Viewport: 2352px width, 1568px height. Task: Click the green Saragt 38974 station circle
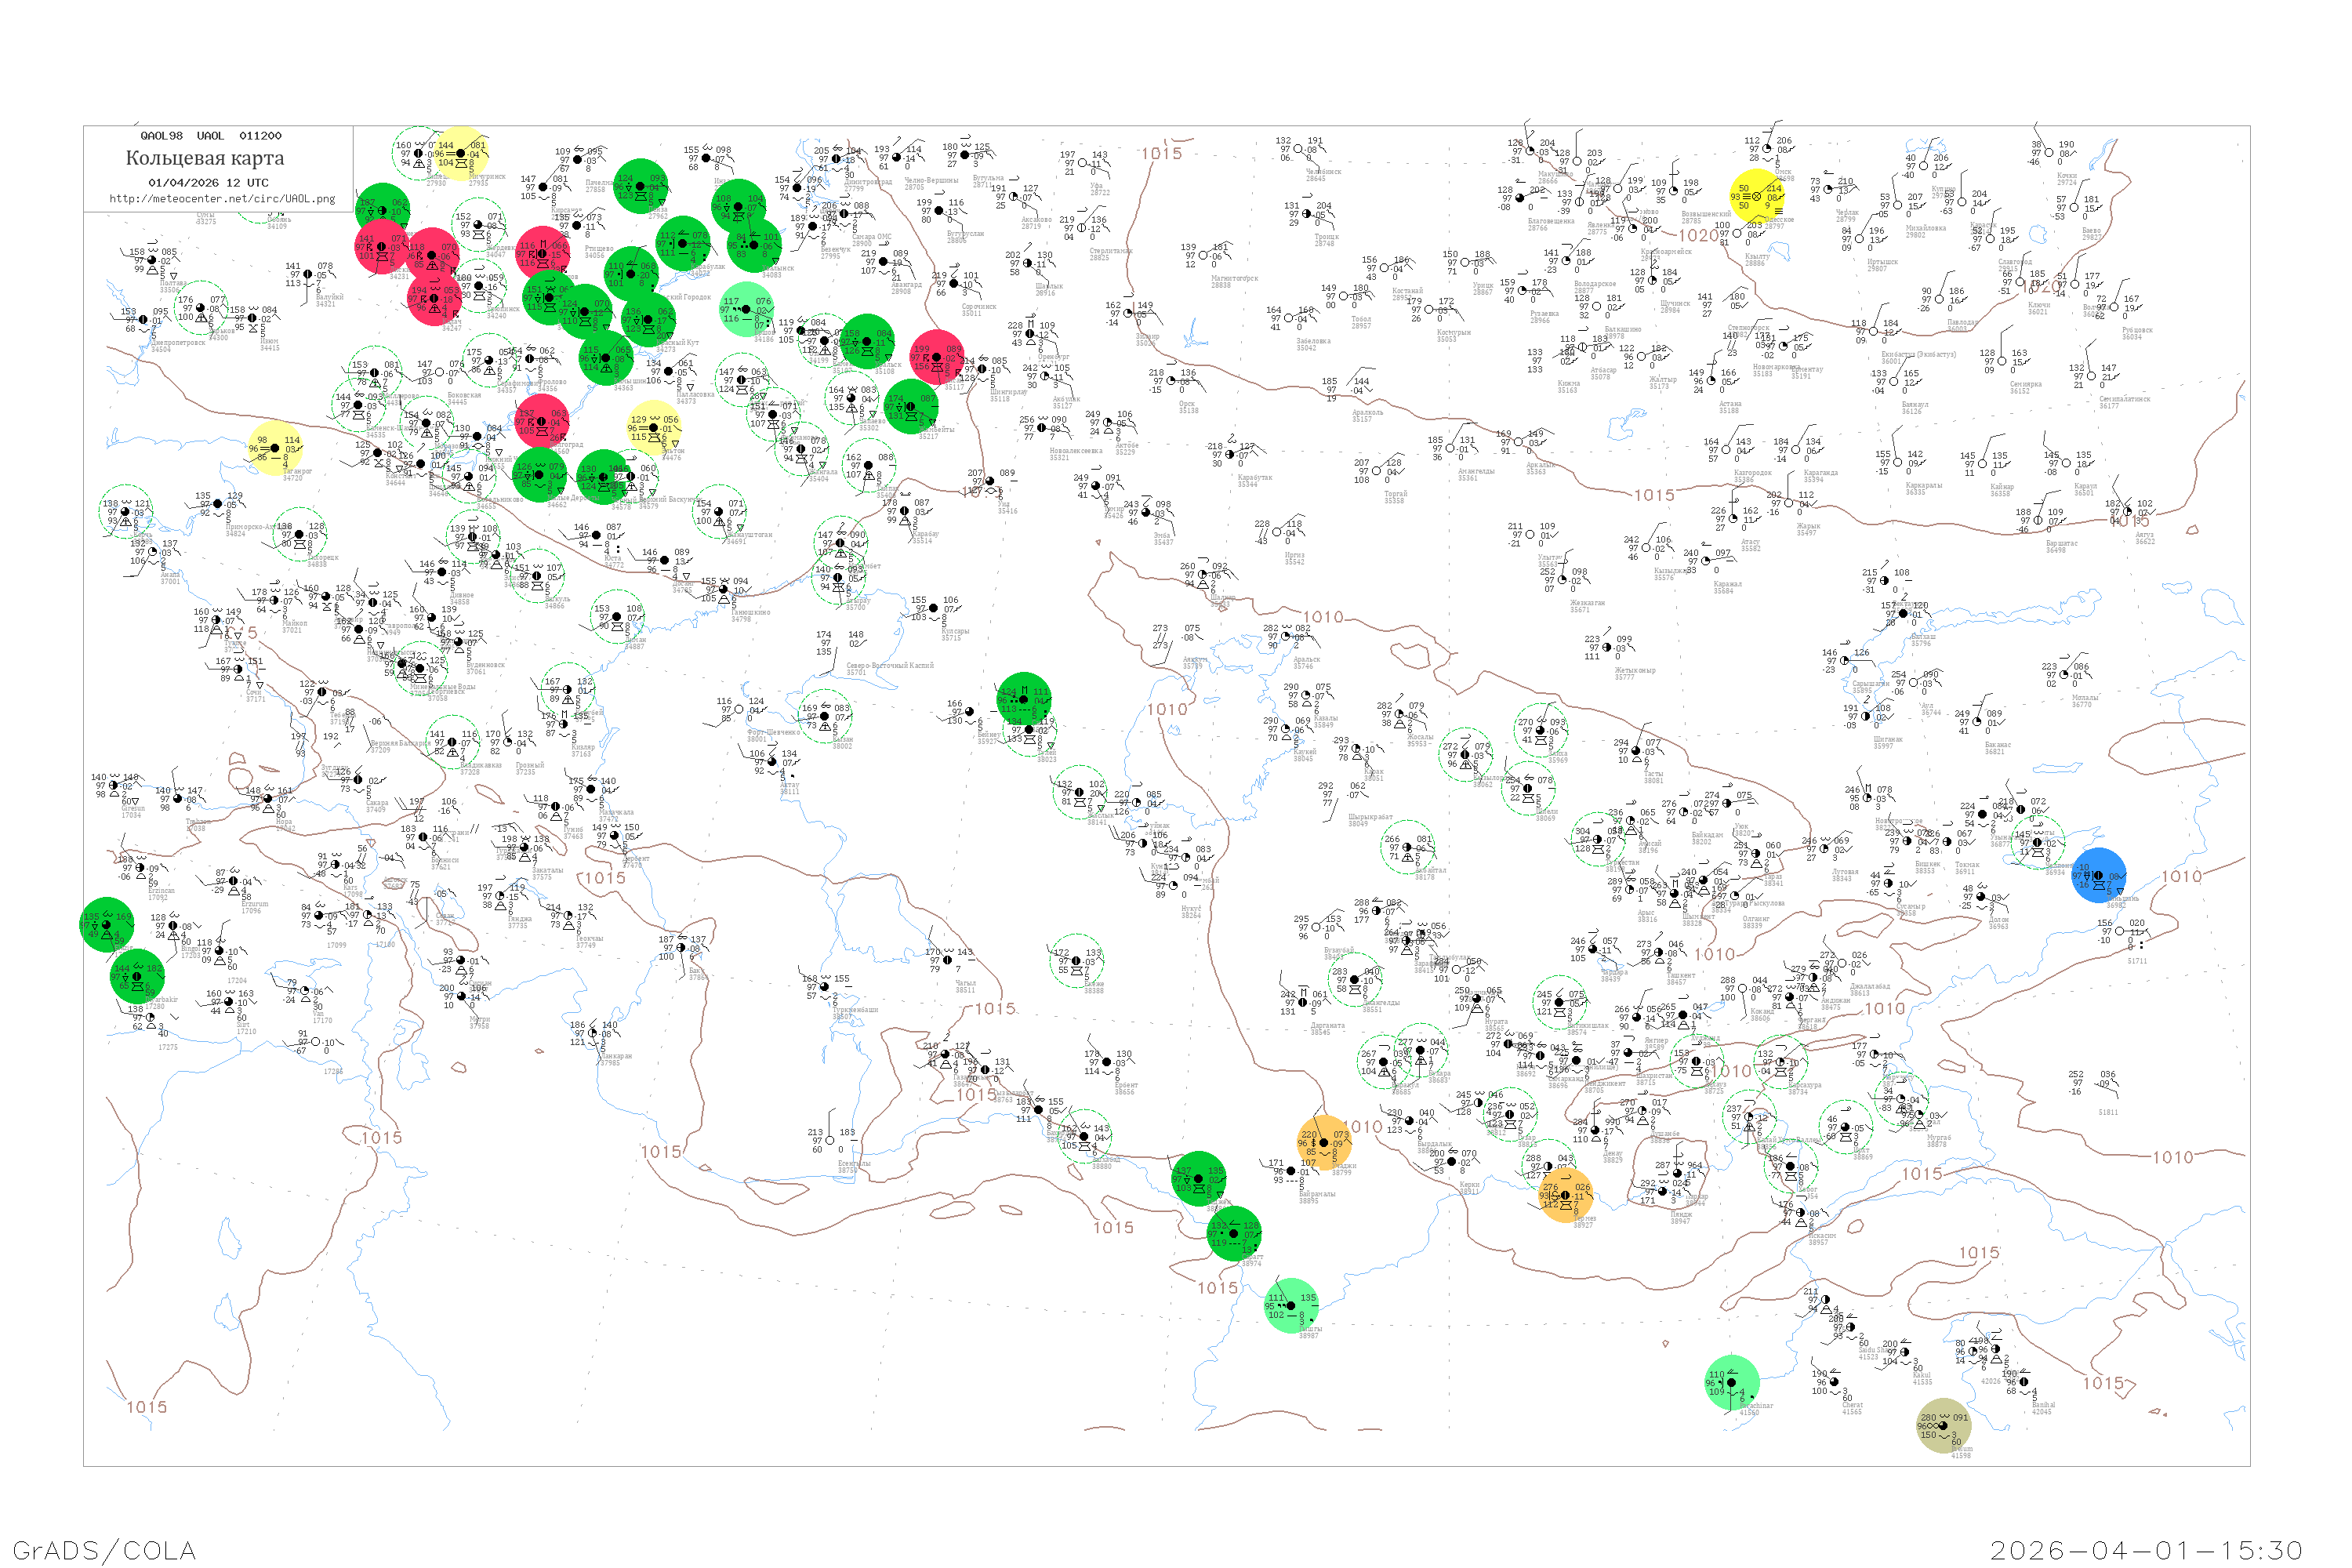pos(1234,1233)
